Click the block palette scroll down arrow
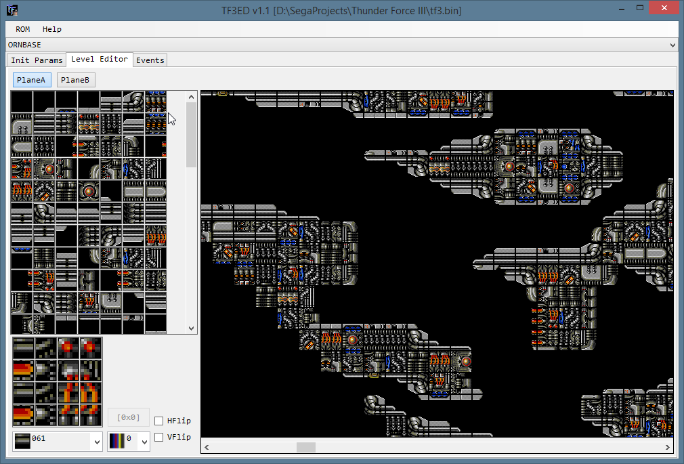Viewport: 684px width, 464px height. [x=192, y=329]
